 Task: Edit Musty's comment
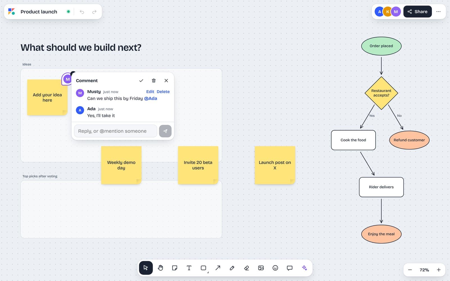pos(150,92)
